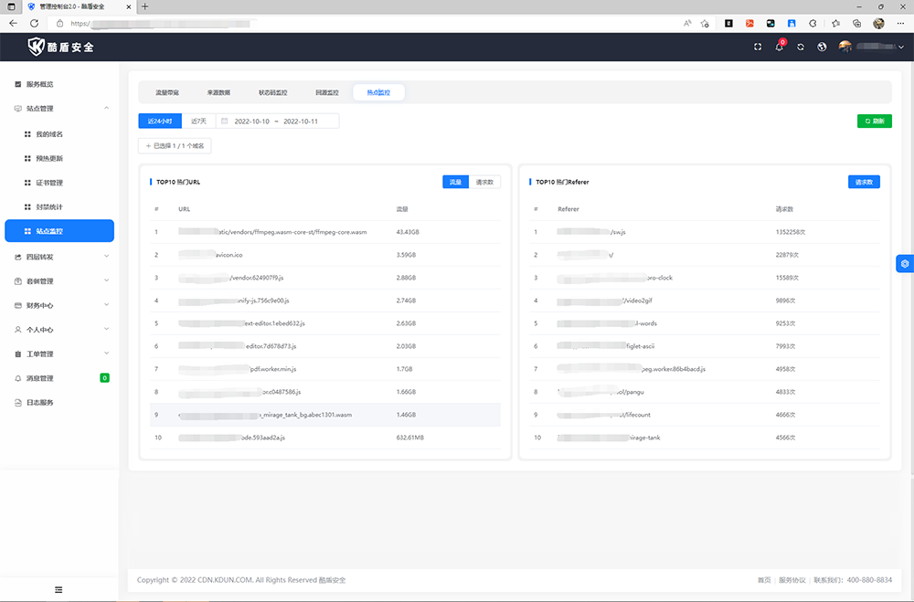Click the grid icon beside 证书管理

[27, 183]
